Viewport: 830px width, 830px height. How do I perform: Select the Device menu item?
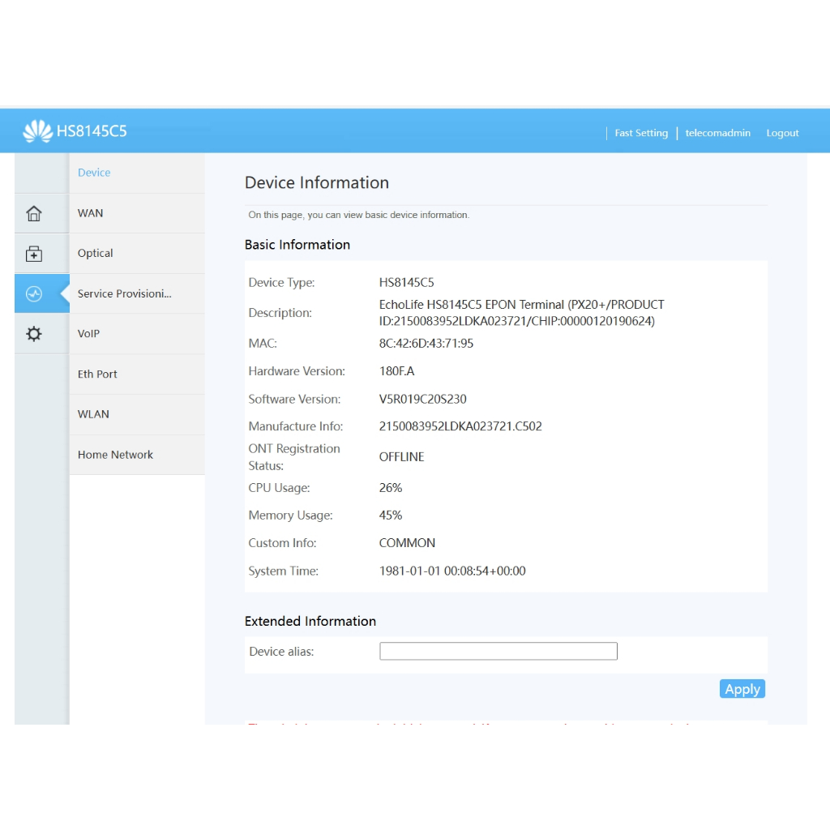94,173
